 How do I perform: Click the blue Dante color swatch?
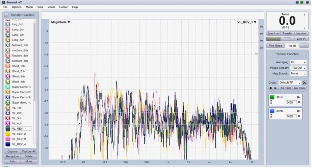click(272, 111)
